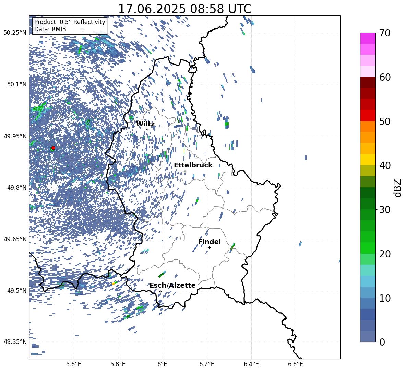Click the 0 colorbar tick label
The width and height of the screenshot is (406, 371).
tap(382, 342)
